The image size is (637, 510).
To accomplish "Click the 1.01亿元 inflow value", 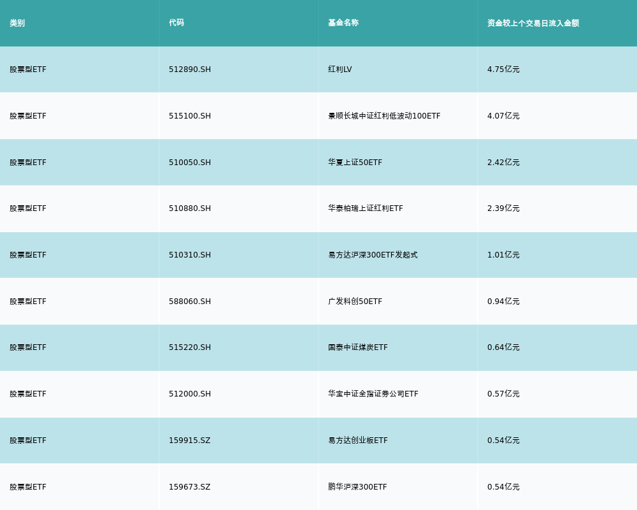I will coord(503,255).
